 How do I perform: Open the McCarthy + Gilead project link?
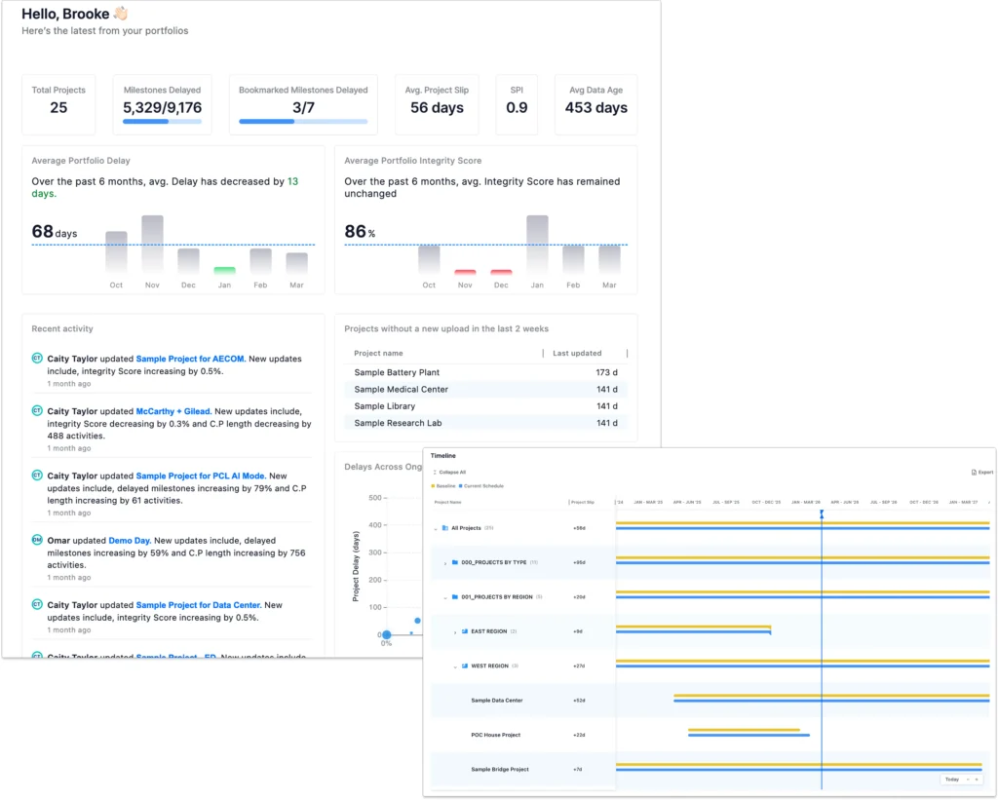173,411
